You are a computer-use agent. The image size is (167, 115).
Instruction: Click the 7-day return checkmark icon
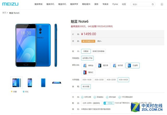[120, 97]
